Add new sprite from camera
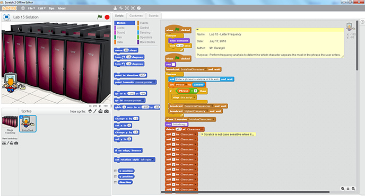This screenshot has height=196, width=365. coord(107,111)
